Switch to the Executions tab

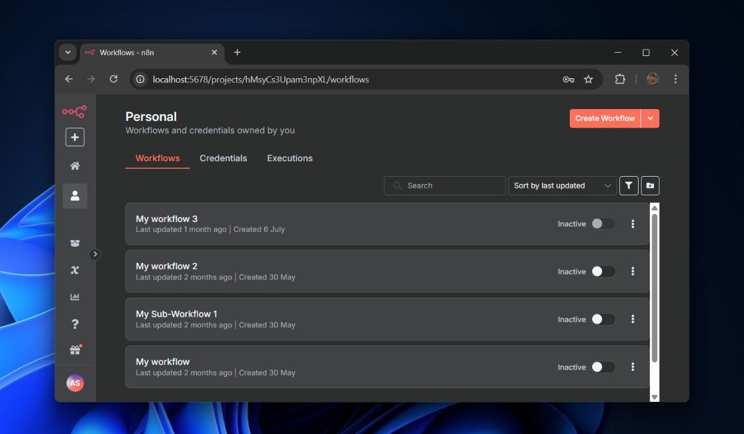click(290, 158)
